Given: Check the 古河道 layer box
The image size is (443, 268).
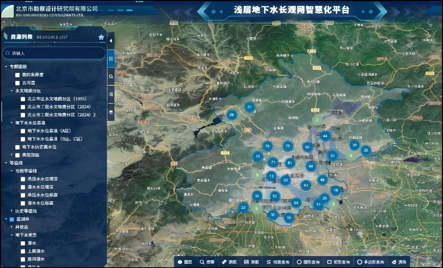Looking at the screenshot, I should (17, 83).
